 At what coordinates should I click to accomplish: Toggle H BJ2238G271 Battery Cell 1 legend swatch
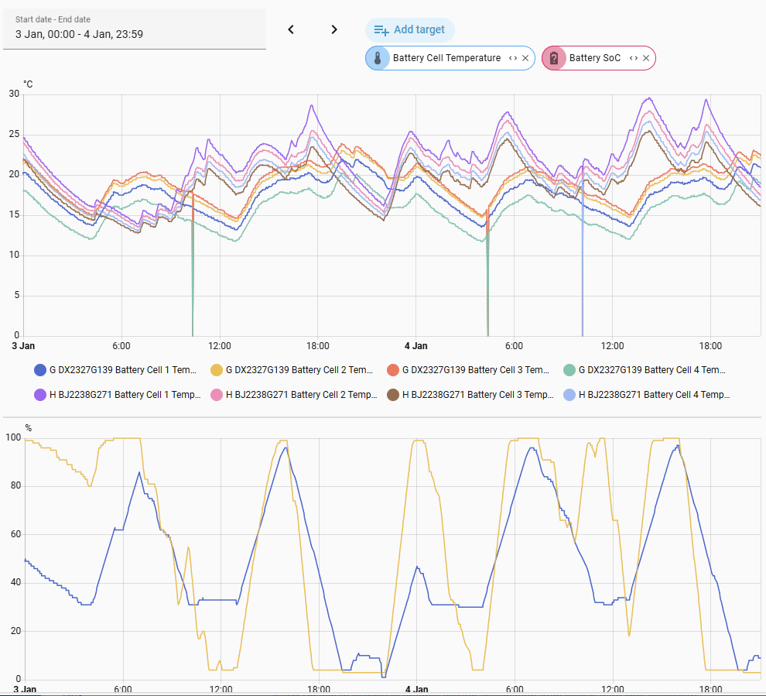pyautogui.click(x=40, y=395)
